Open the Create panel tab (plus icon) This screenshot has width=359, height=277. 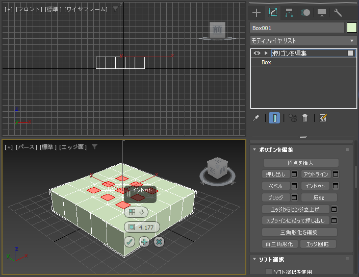click(257, 13)
